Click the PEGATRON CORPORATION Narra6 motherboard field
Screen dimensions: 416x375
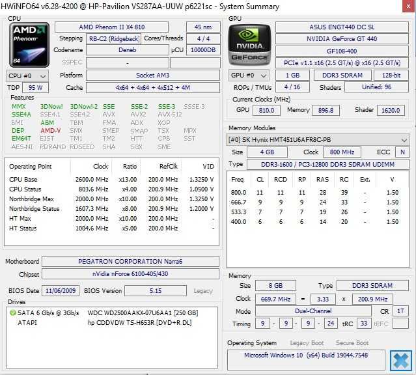coord(130,262)
